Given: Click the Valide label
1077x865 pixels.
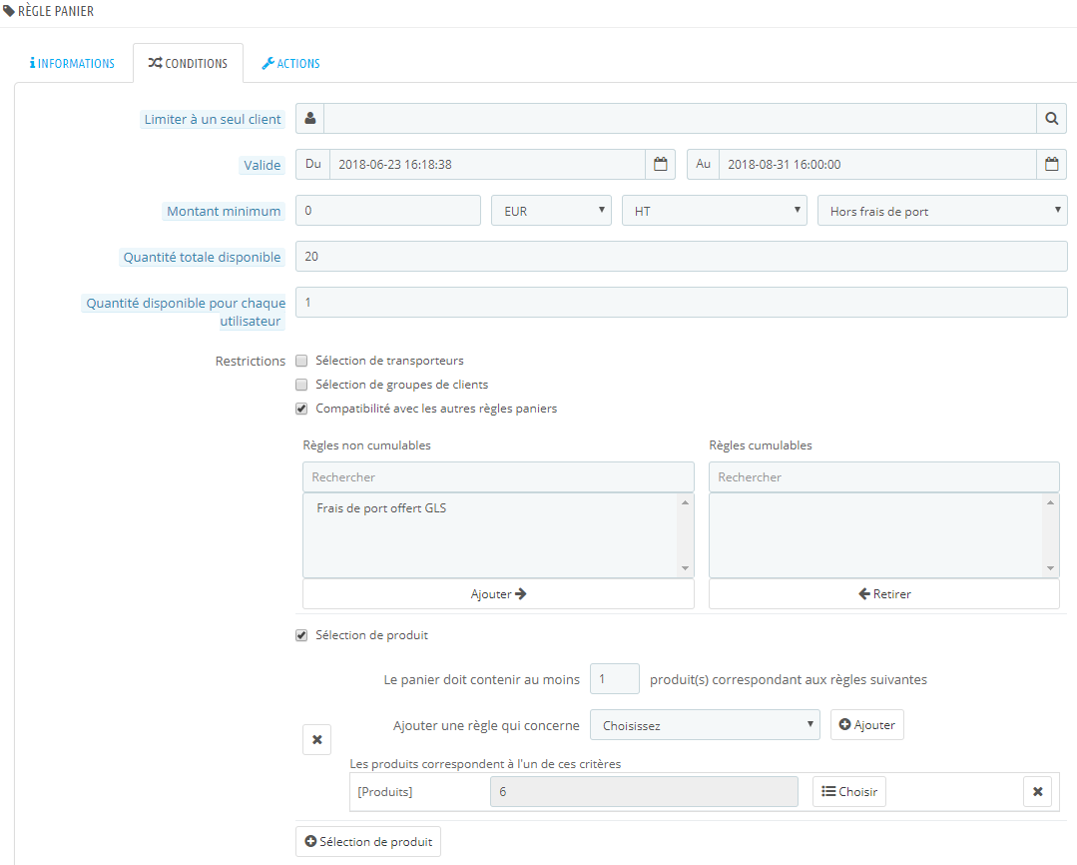Looking at the screenshot, I should pyautogui.click(x=263, y=165).
